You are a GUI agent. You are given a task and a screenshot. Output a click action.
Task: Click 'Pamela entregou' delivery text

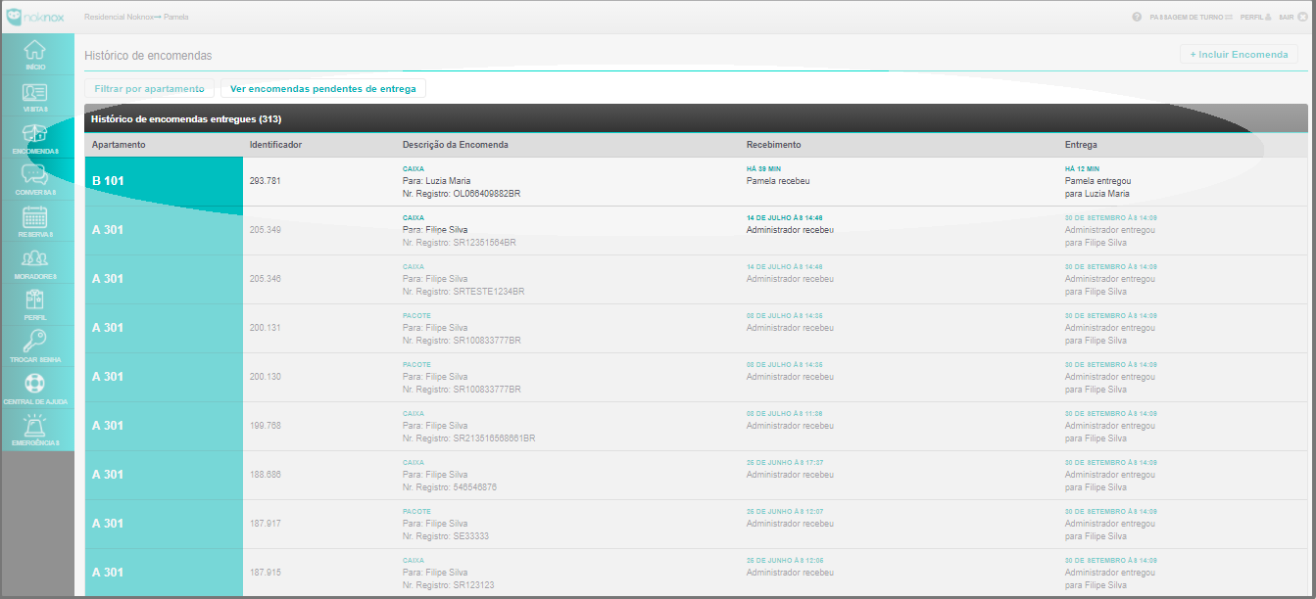tap(1098, 181)
